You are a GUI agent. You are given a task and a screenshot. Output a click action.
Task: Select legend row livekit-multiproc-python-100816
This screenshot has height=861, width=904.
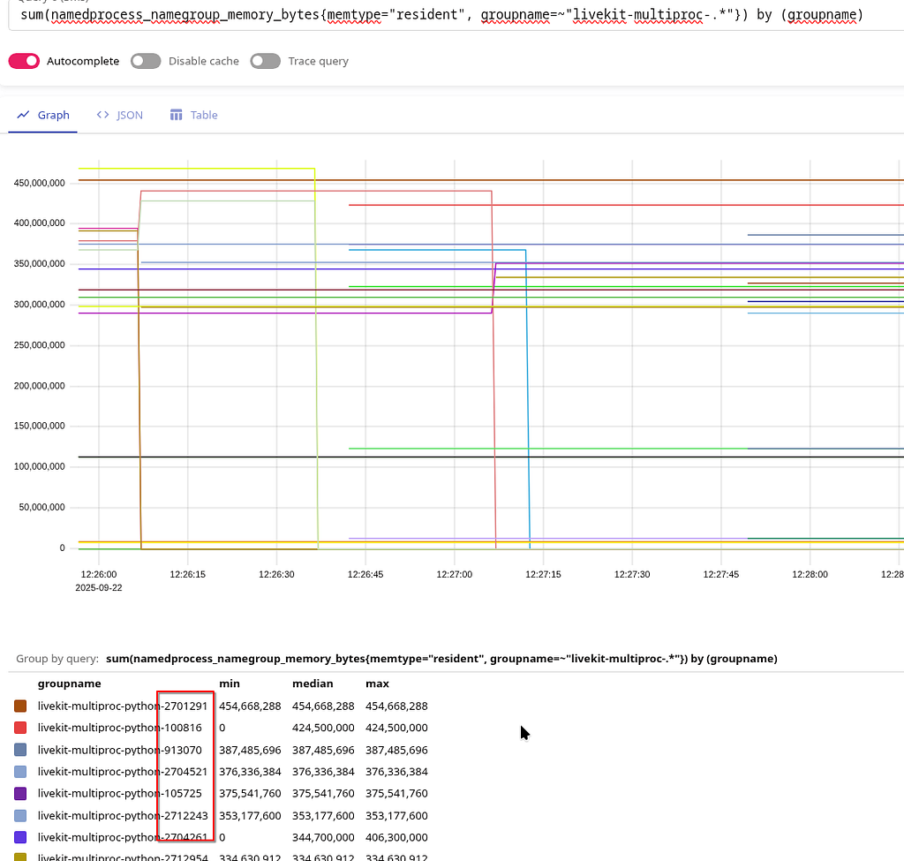pyautogui.click(x=222, y=728)
